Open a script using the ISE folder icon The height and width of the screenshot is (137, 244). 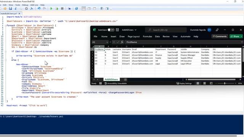coord(5,9)
